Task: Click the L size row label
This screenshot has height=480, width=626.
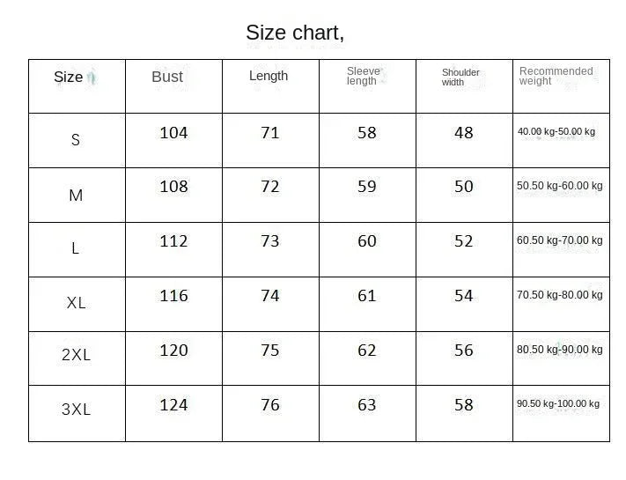Action: (76, 248)
